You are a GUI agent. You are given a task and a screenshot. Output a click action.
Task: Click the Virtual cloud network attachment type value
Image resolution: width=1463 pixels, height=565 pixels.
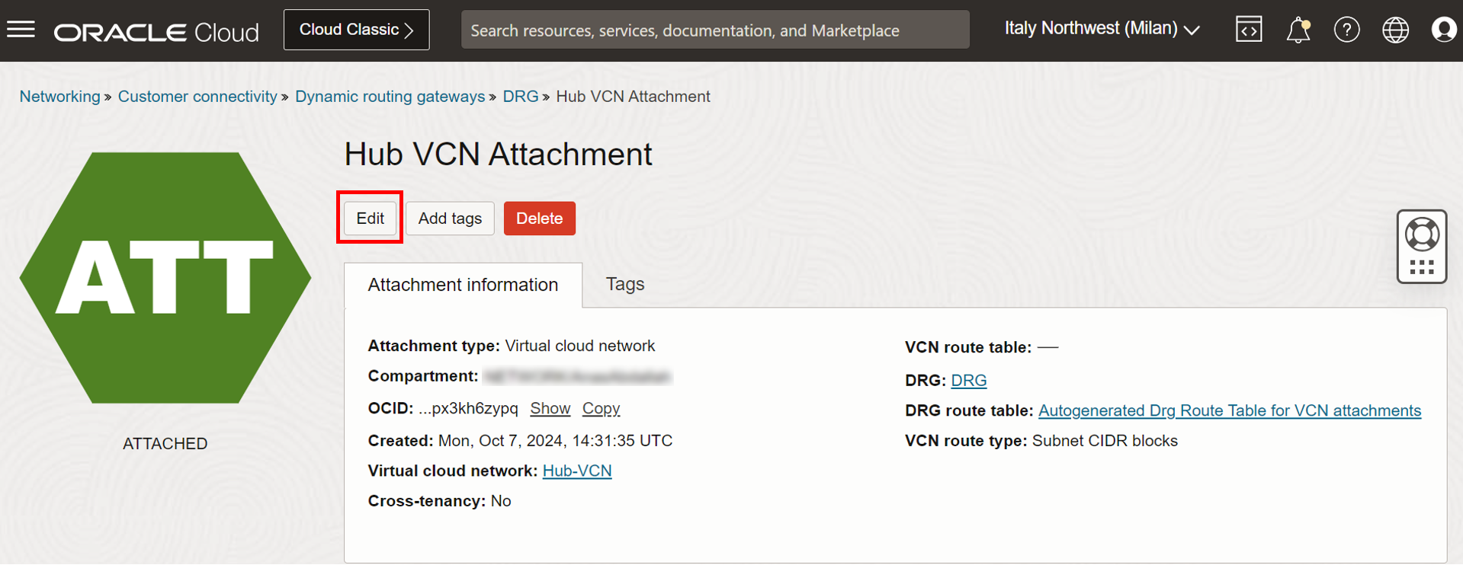pyautogui.click(x=580, y=346)
